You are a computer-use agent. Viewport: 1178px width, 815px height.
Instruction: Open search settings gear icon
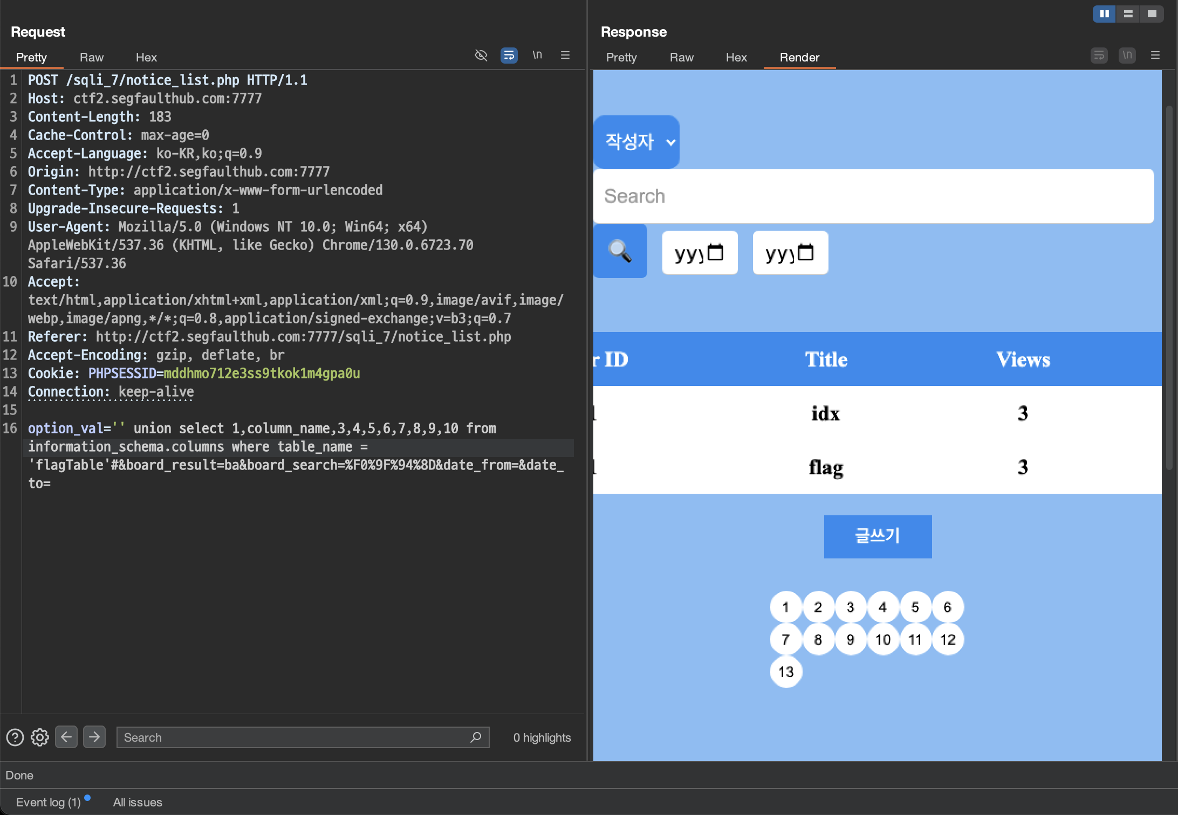[39, 737]
